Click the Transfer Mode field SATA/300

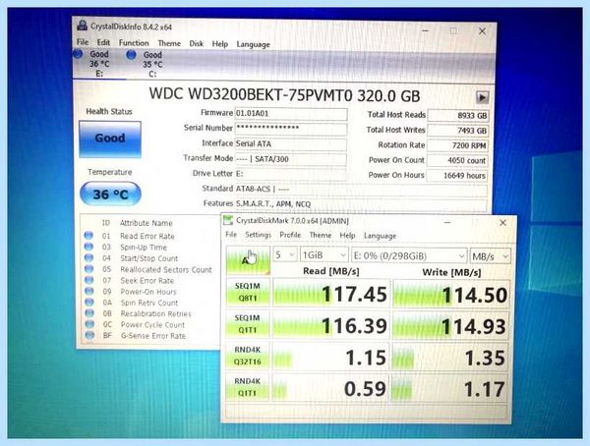pyautogui.click(x=290, y=159)
